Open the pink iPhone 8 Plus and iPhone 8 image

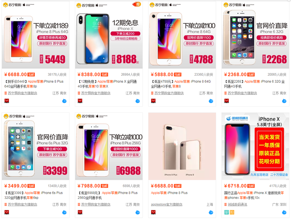click(x=182, y=146)
